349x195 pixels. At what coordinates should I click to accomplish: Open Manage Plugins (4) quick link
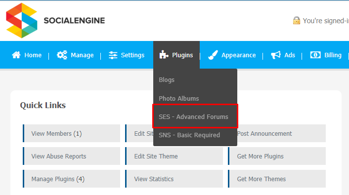[x=72, y=179]
